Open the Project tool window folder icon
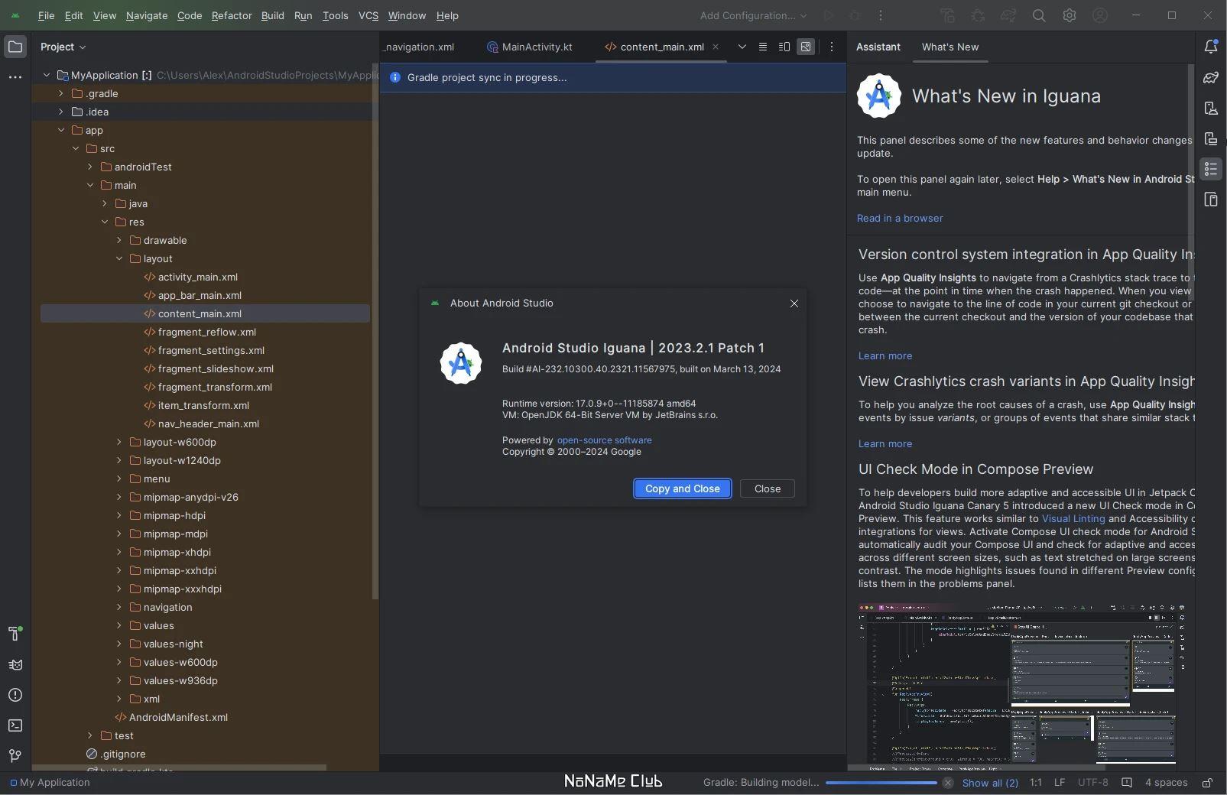The width and height of the screenshot is (1227, 795). 15,47
